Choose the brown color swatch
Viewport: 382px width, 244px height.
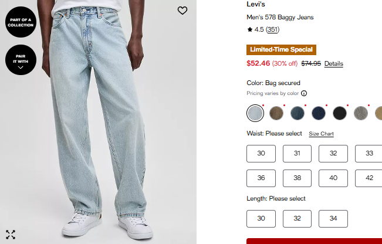276,113
